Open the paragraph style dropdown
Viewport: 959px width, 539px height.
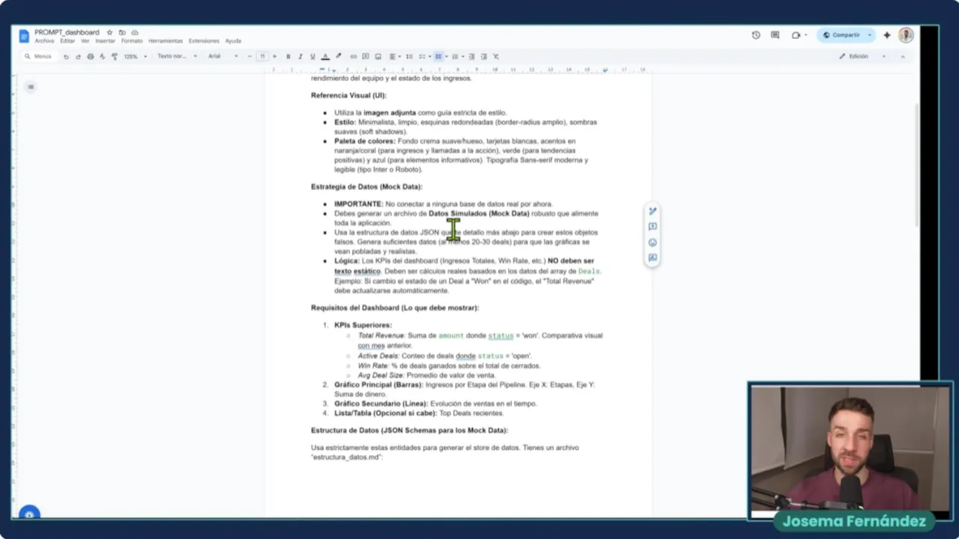pos(178,56)
